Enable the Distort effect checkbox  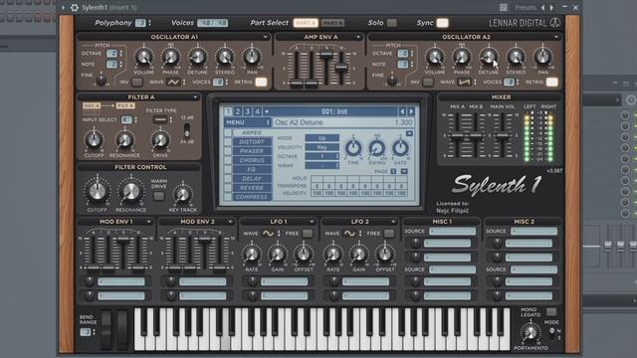click(228, 142)
